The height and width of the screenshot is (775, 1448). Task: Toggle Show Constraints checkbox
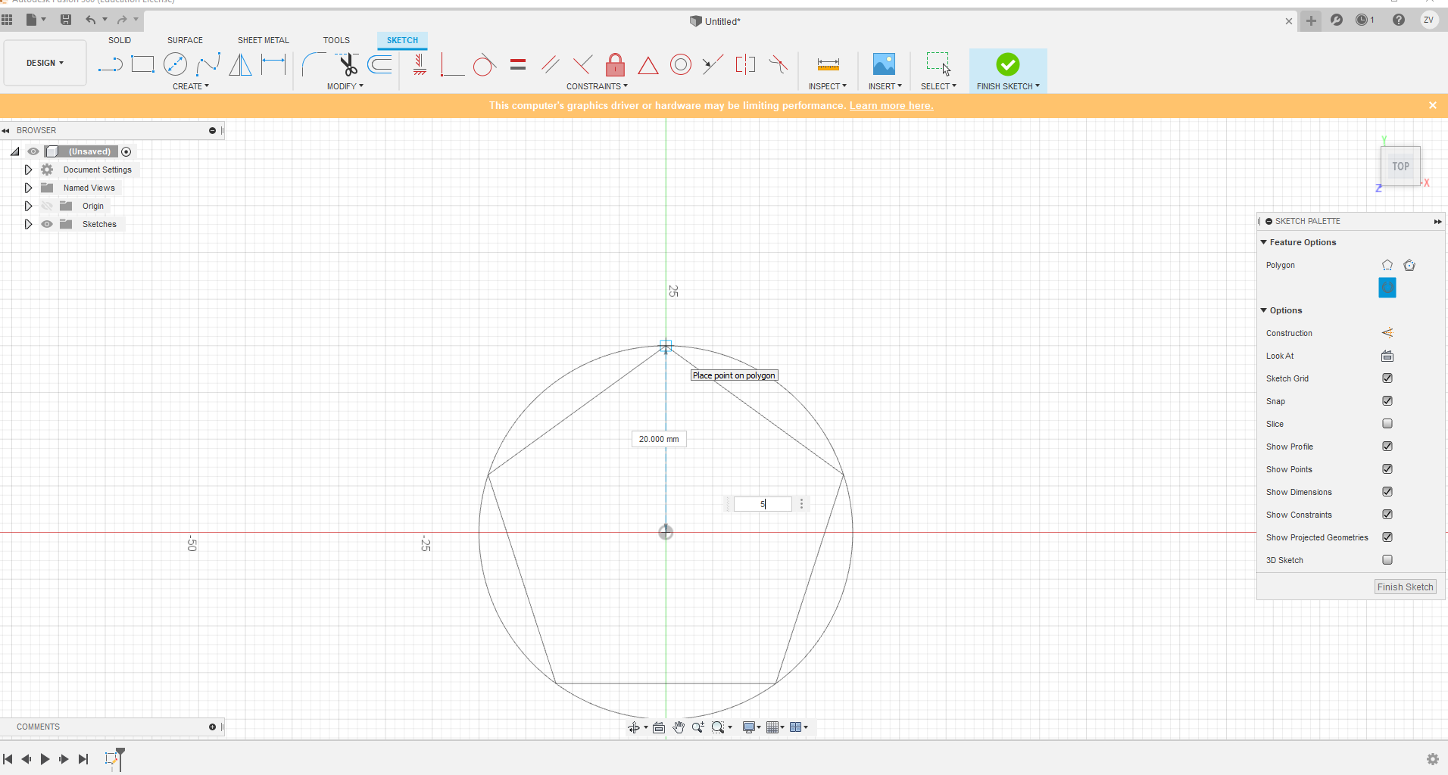click(x=1387, y=515)
